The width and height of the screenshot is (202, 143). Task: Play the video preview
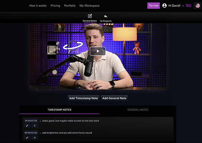[98, 51]
